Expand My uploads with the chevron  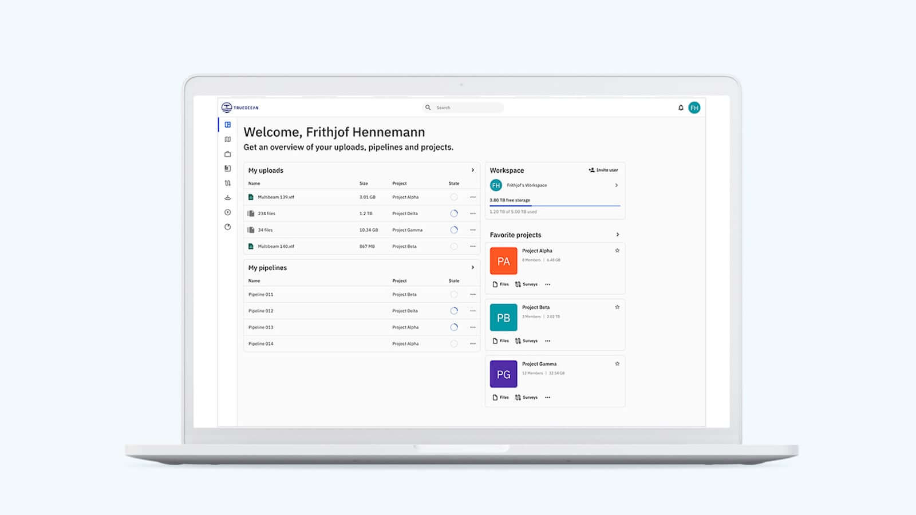[473, 170]
